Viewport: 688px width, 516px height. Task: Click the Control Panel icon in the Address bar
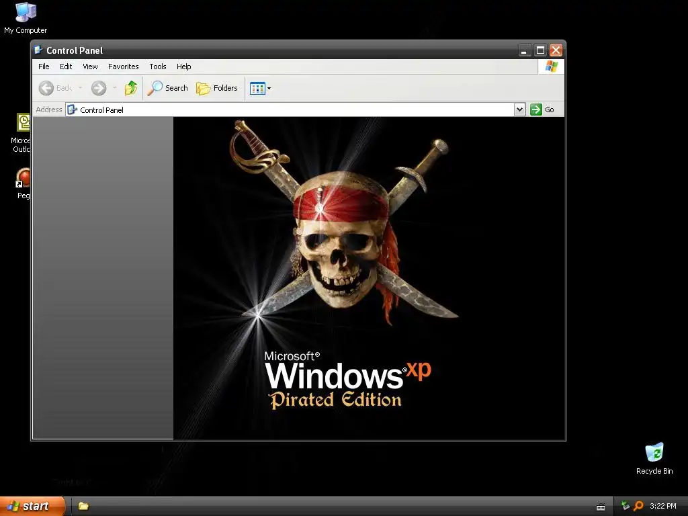click(x=73, y=110)
